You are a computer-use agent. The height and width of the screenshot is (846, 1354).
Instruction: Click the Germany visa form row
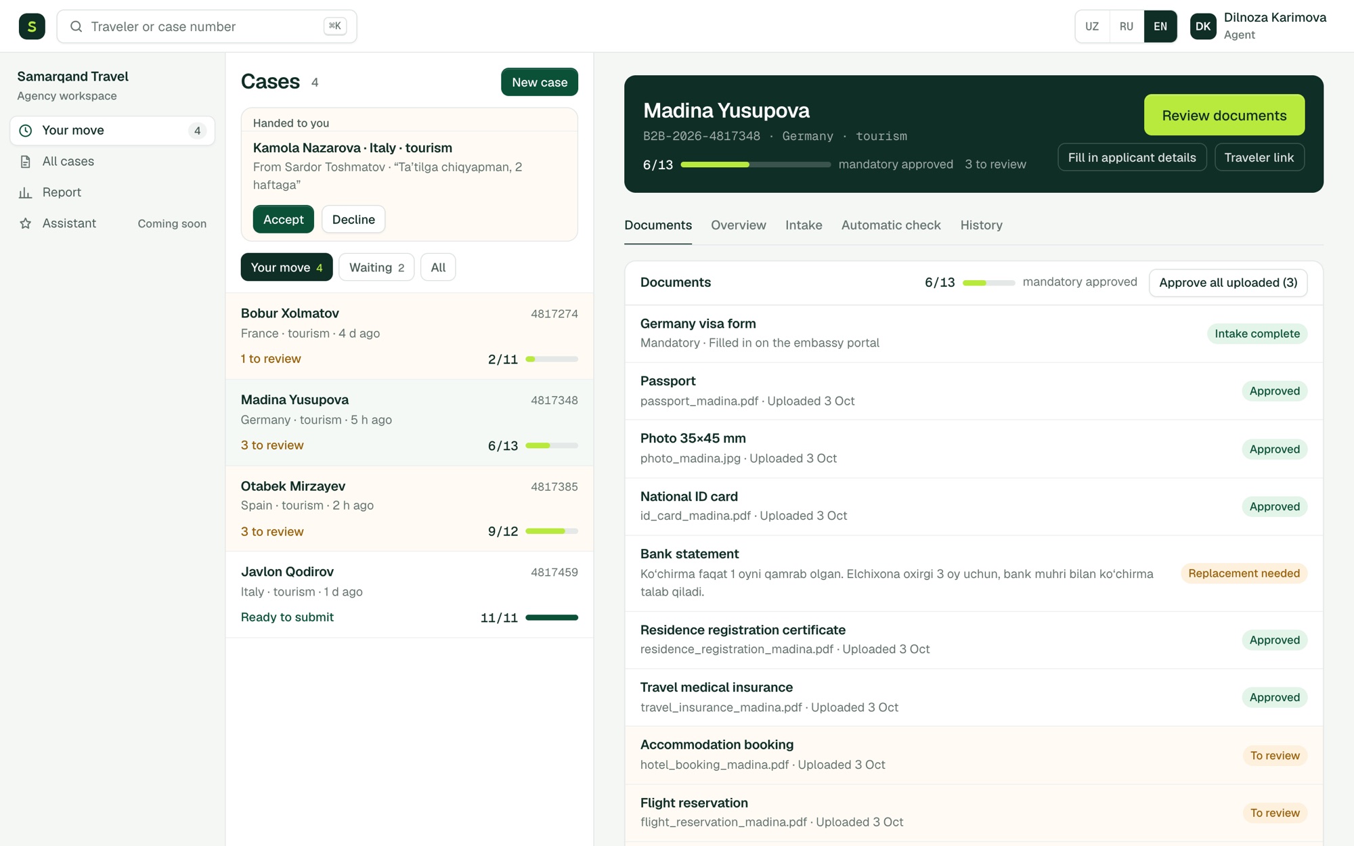[974, 334]
